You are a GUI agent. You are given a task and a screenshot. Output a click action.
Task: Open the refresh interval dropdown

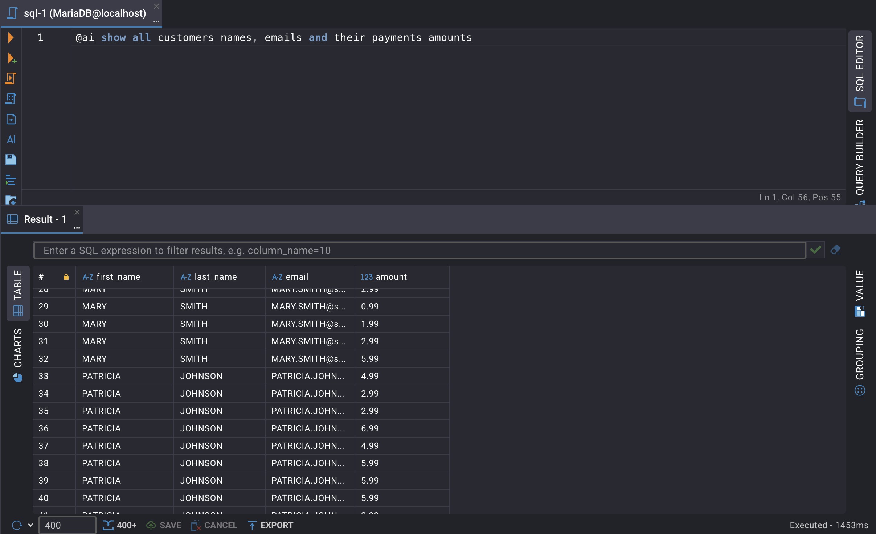point(30,525)
